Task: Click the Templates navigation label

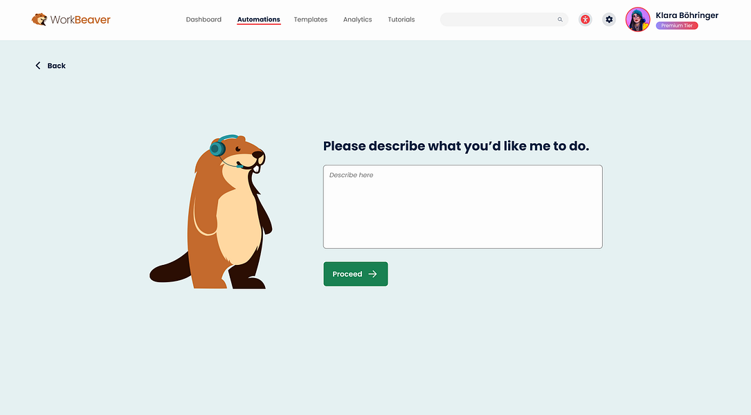Action: coord(310,19)
